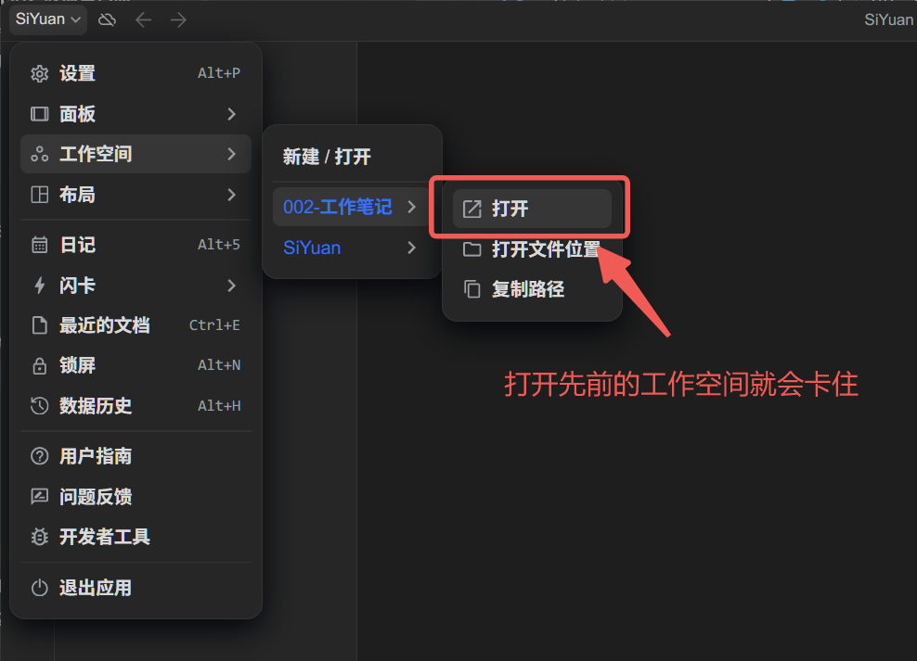Go back with the left arrow
This screenshot has width=917, height=661.
coord(143,19)
